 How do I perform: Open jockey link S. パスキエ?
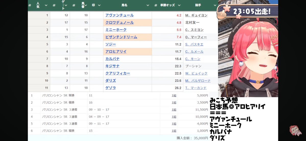(x=194, y=44)
